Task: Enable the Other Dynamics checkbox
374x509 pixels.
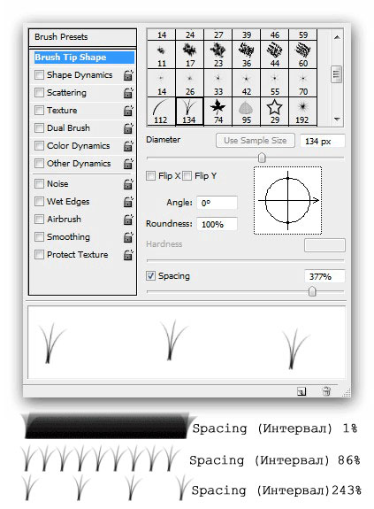Action: click(39, 163)
